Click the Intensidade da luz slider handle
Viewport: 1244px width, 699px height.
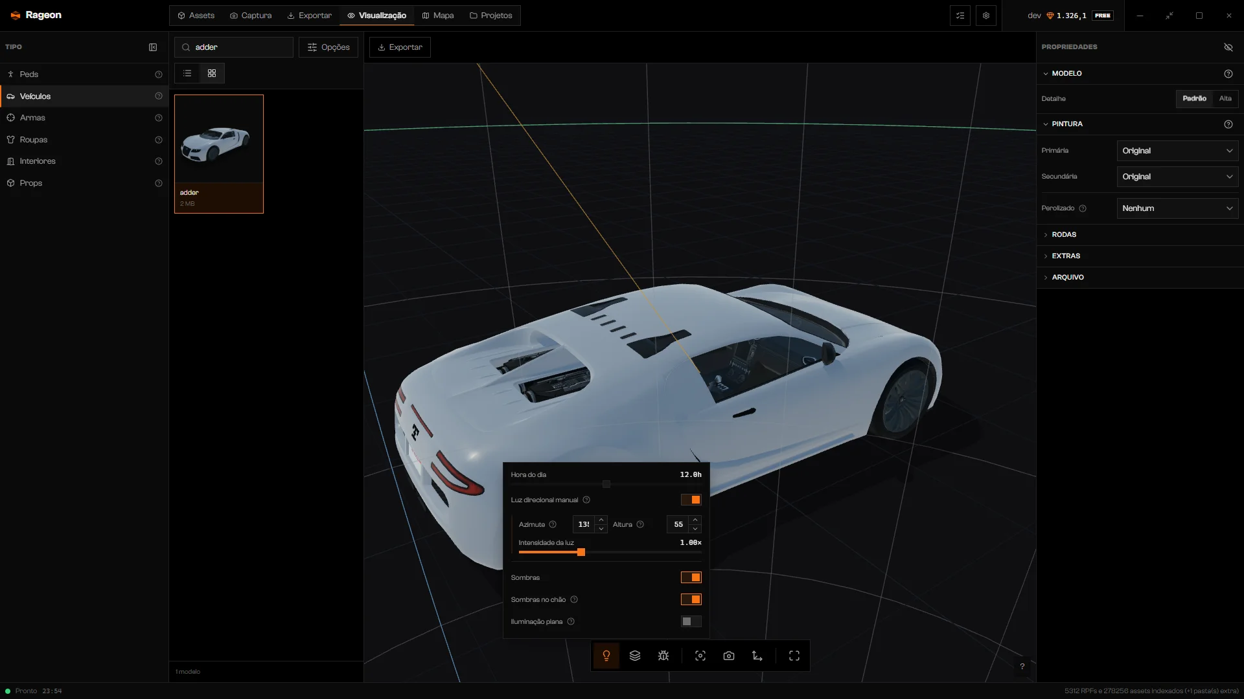581,552
